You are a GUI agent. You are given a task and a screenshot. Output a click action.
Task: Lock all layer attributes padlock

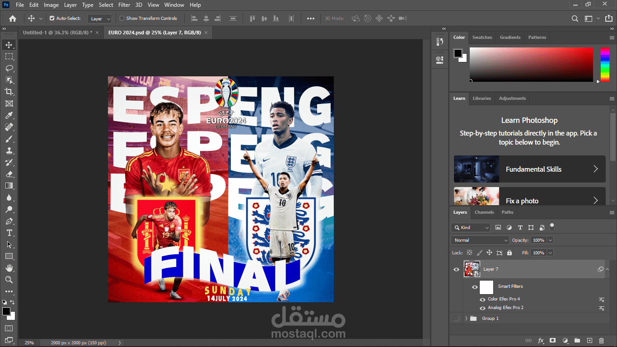(509, 253)
